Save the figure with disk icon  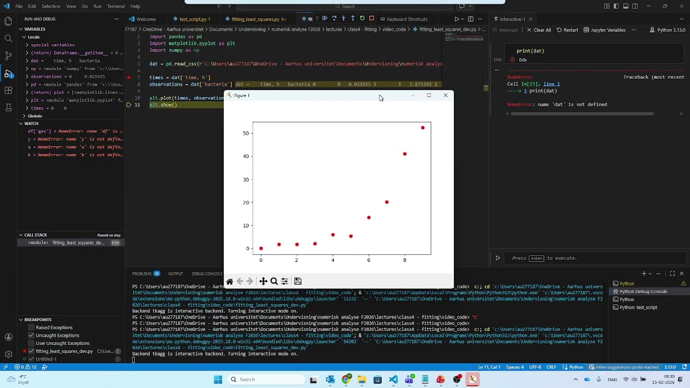pyautogui.click(x=298, y=281)
